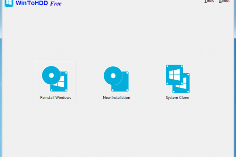Screen dimensions: 236x157
Task: Click the Reinstall Windows disc icon
Action: point(55,79)
